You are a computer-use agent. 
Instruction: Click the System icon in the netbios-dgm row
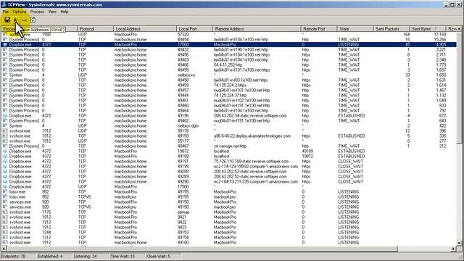click(5, 125)
